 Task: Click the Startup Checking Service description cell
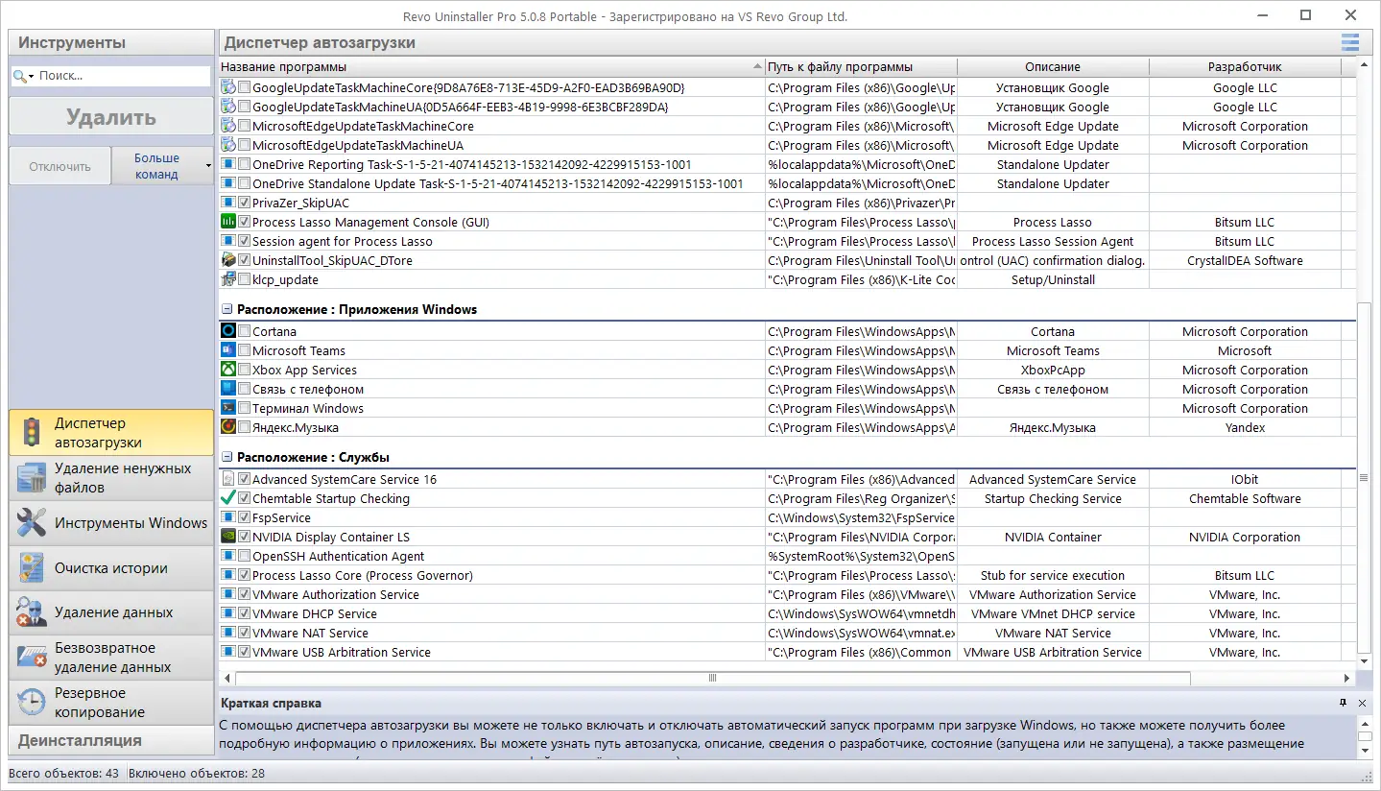pyautogui.click(x=1053, y=498)
